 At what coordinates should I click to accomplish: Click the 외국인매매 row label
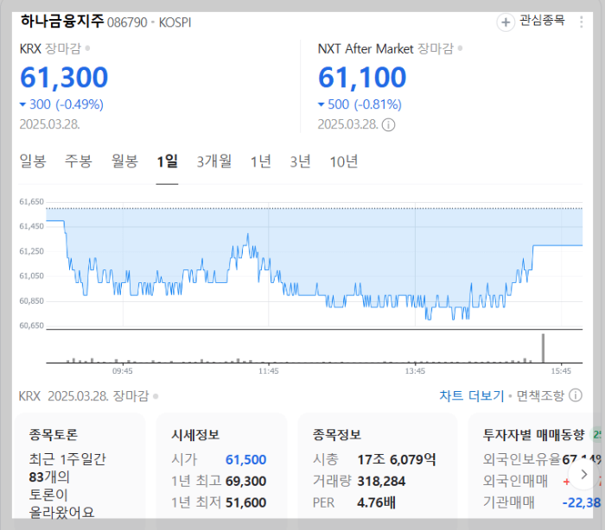515,481
